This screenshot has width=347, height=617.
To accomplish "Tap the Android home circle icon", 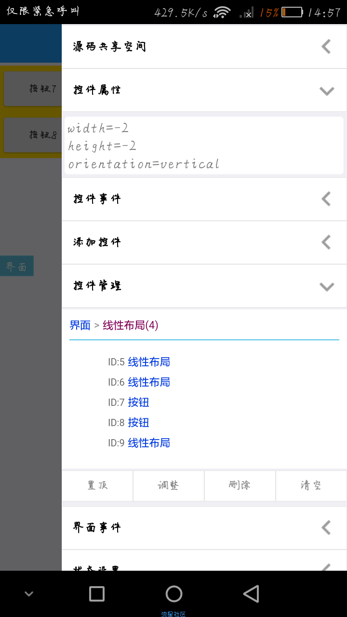I will 174,594.
